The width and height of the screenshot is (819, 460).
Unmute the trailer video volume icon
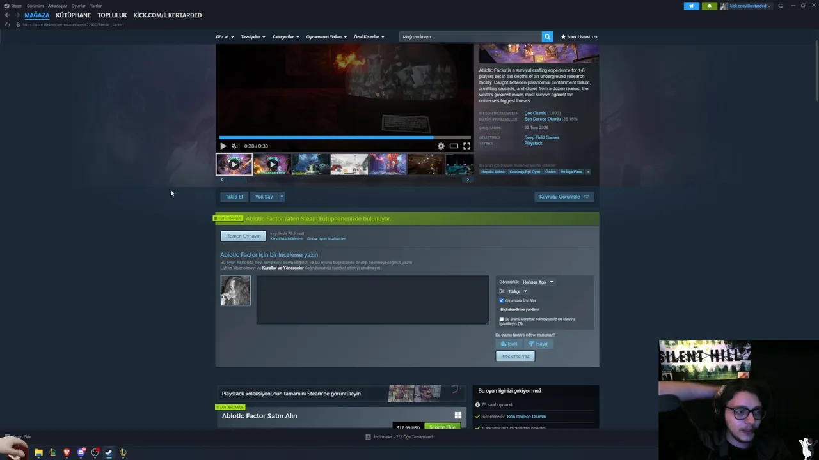(x=235, y=146)
